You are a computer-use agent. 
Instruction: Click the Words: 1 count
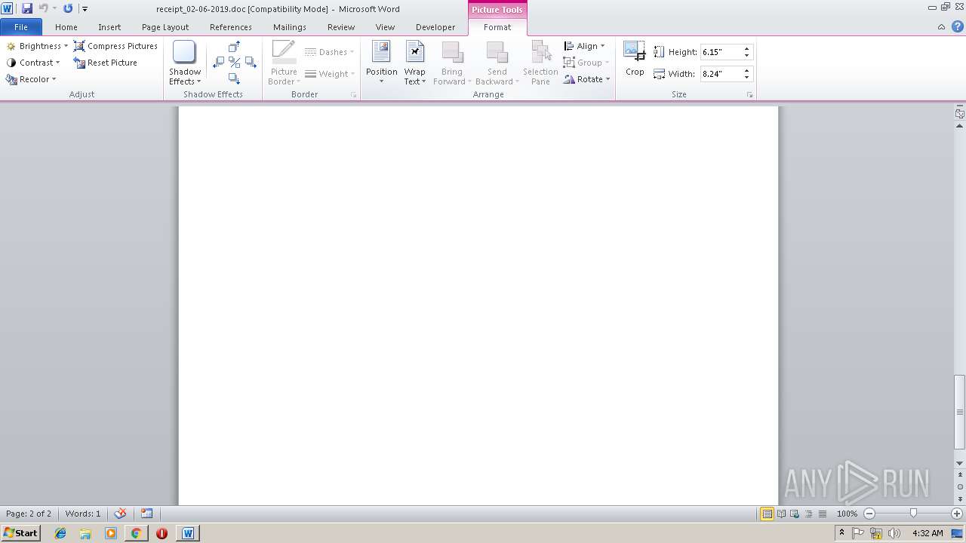[x=83, y=514]
